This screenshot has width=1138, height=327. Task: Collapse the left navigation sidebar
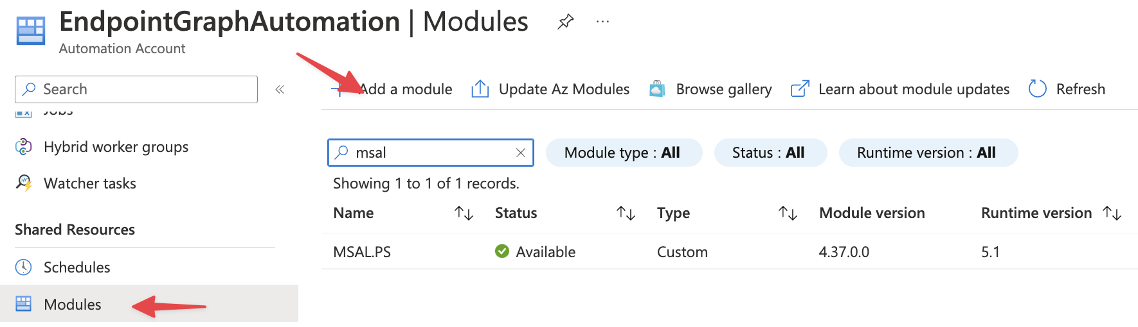point(280,90)
